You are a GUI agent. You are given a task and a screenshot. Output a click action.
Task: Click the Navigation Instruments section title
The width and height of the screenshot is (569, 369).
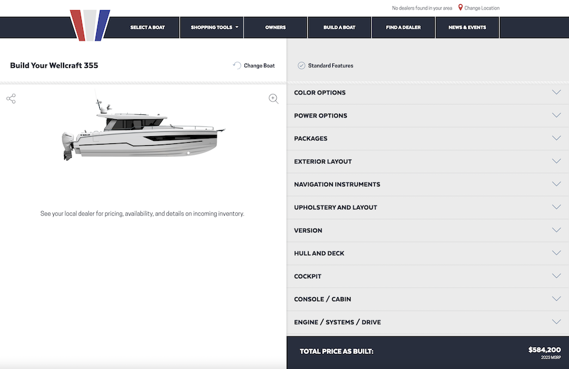click(x=337, y=184)
